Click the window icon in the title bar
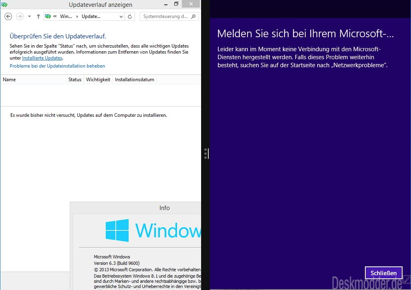The height and width of the screenshot is (290, 411). coord(4,4)
